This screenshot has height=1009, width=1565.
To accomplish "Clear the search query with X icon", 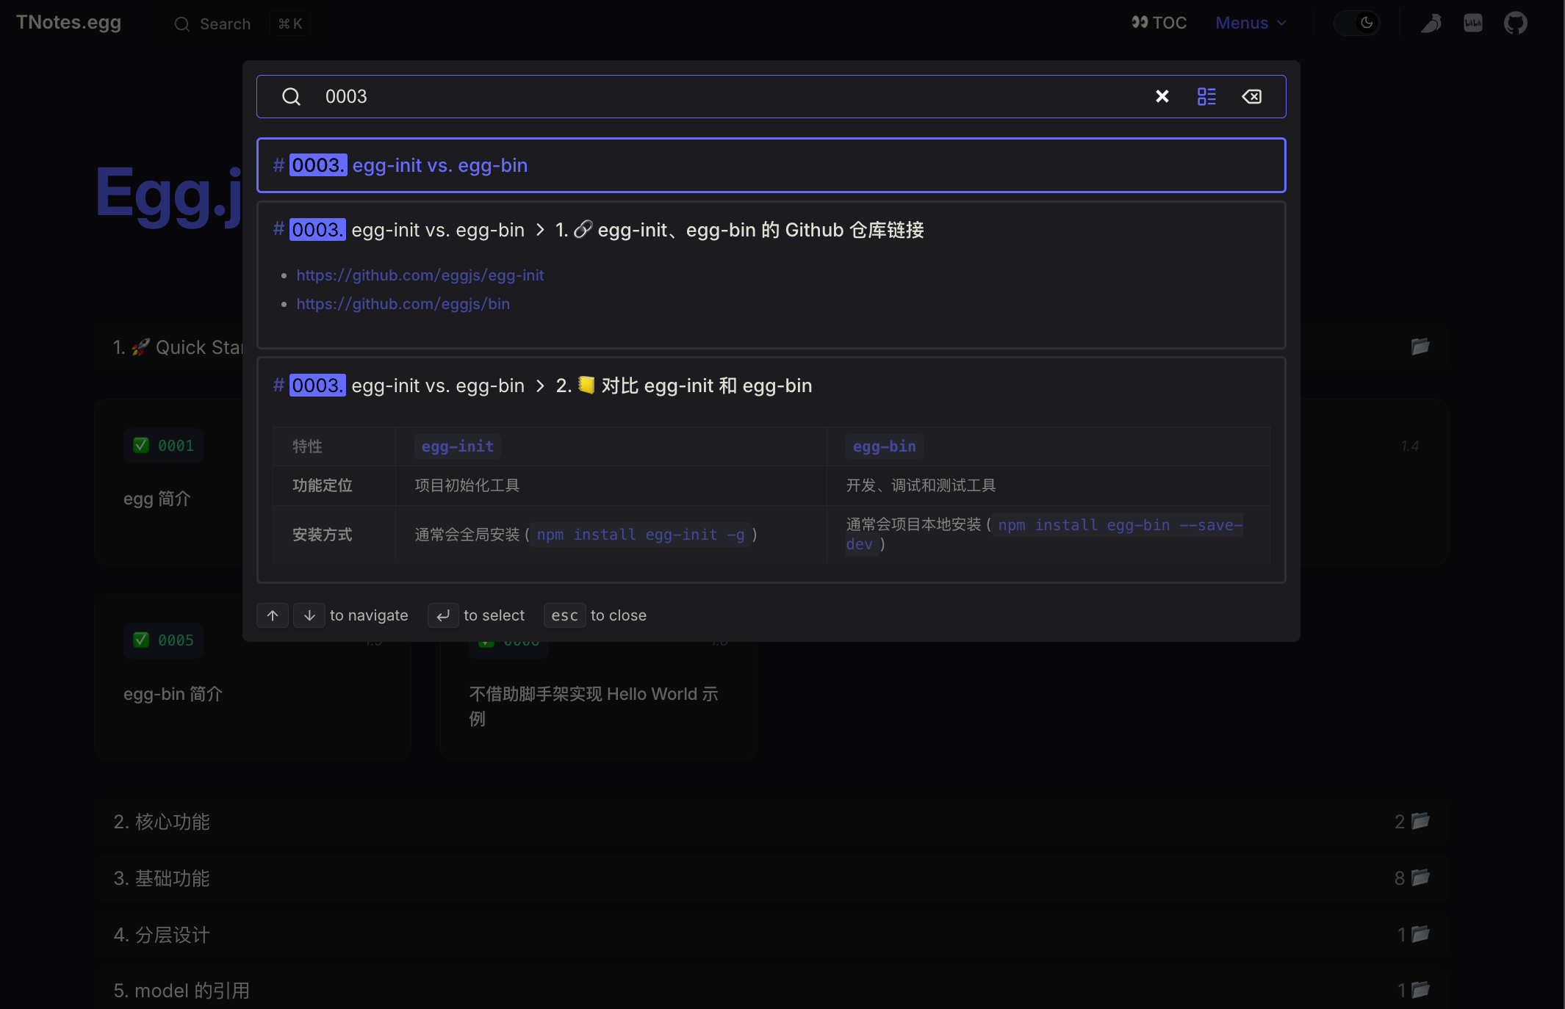I will tap(1162, 96).
